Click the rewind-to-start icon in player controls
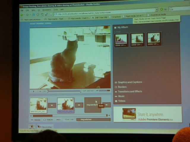190x142 pixels. point(40,91)
